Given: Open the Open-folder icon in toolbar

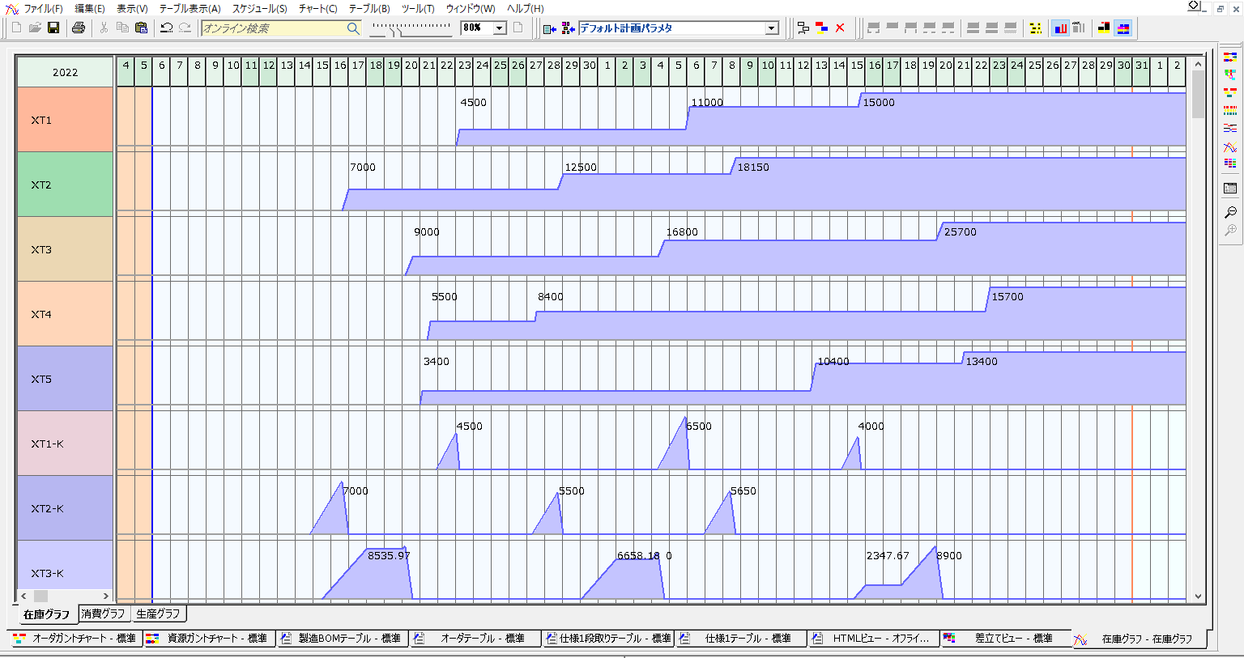Looking at the screenshot, I should coord(35,28).
